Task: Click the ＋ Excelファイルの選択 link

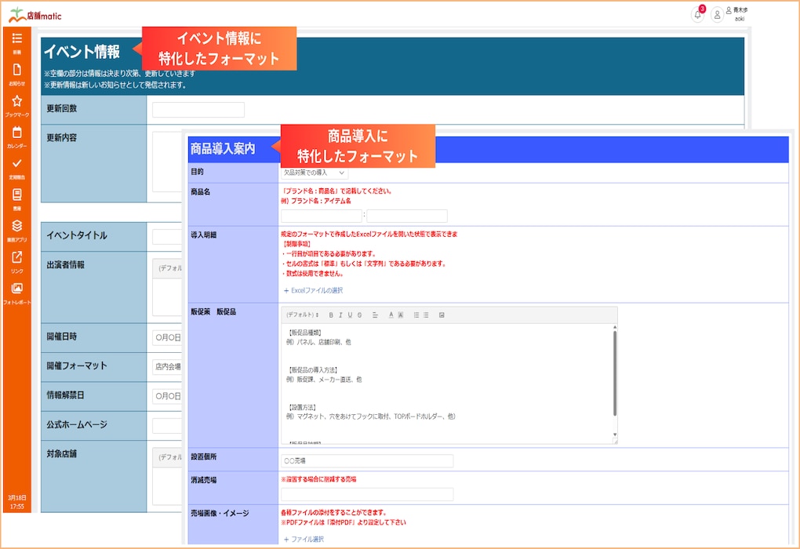Action: [313, 290]
